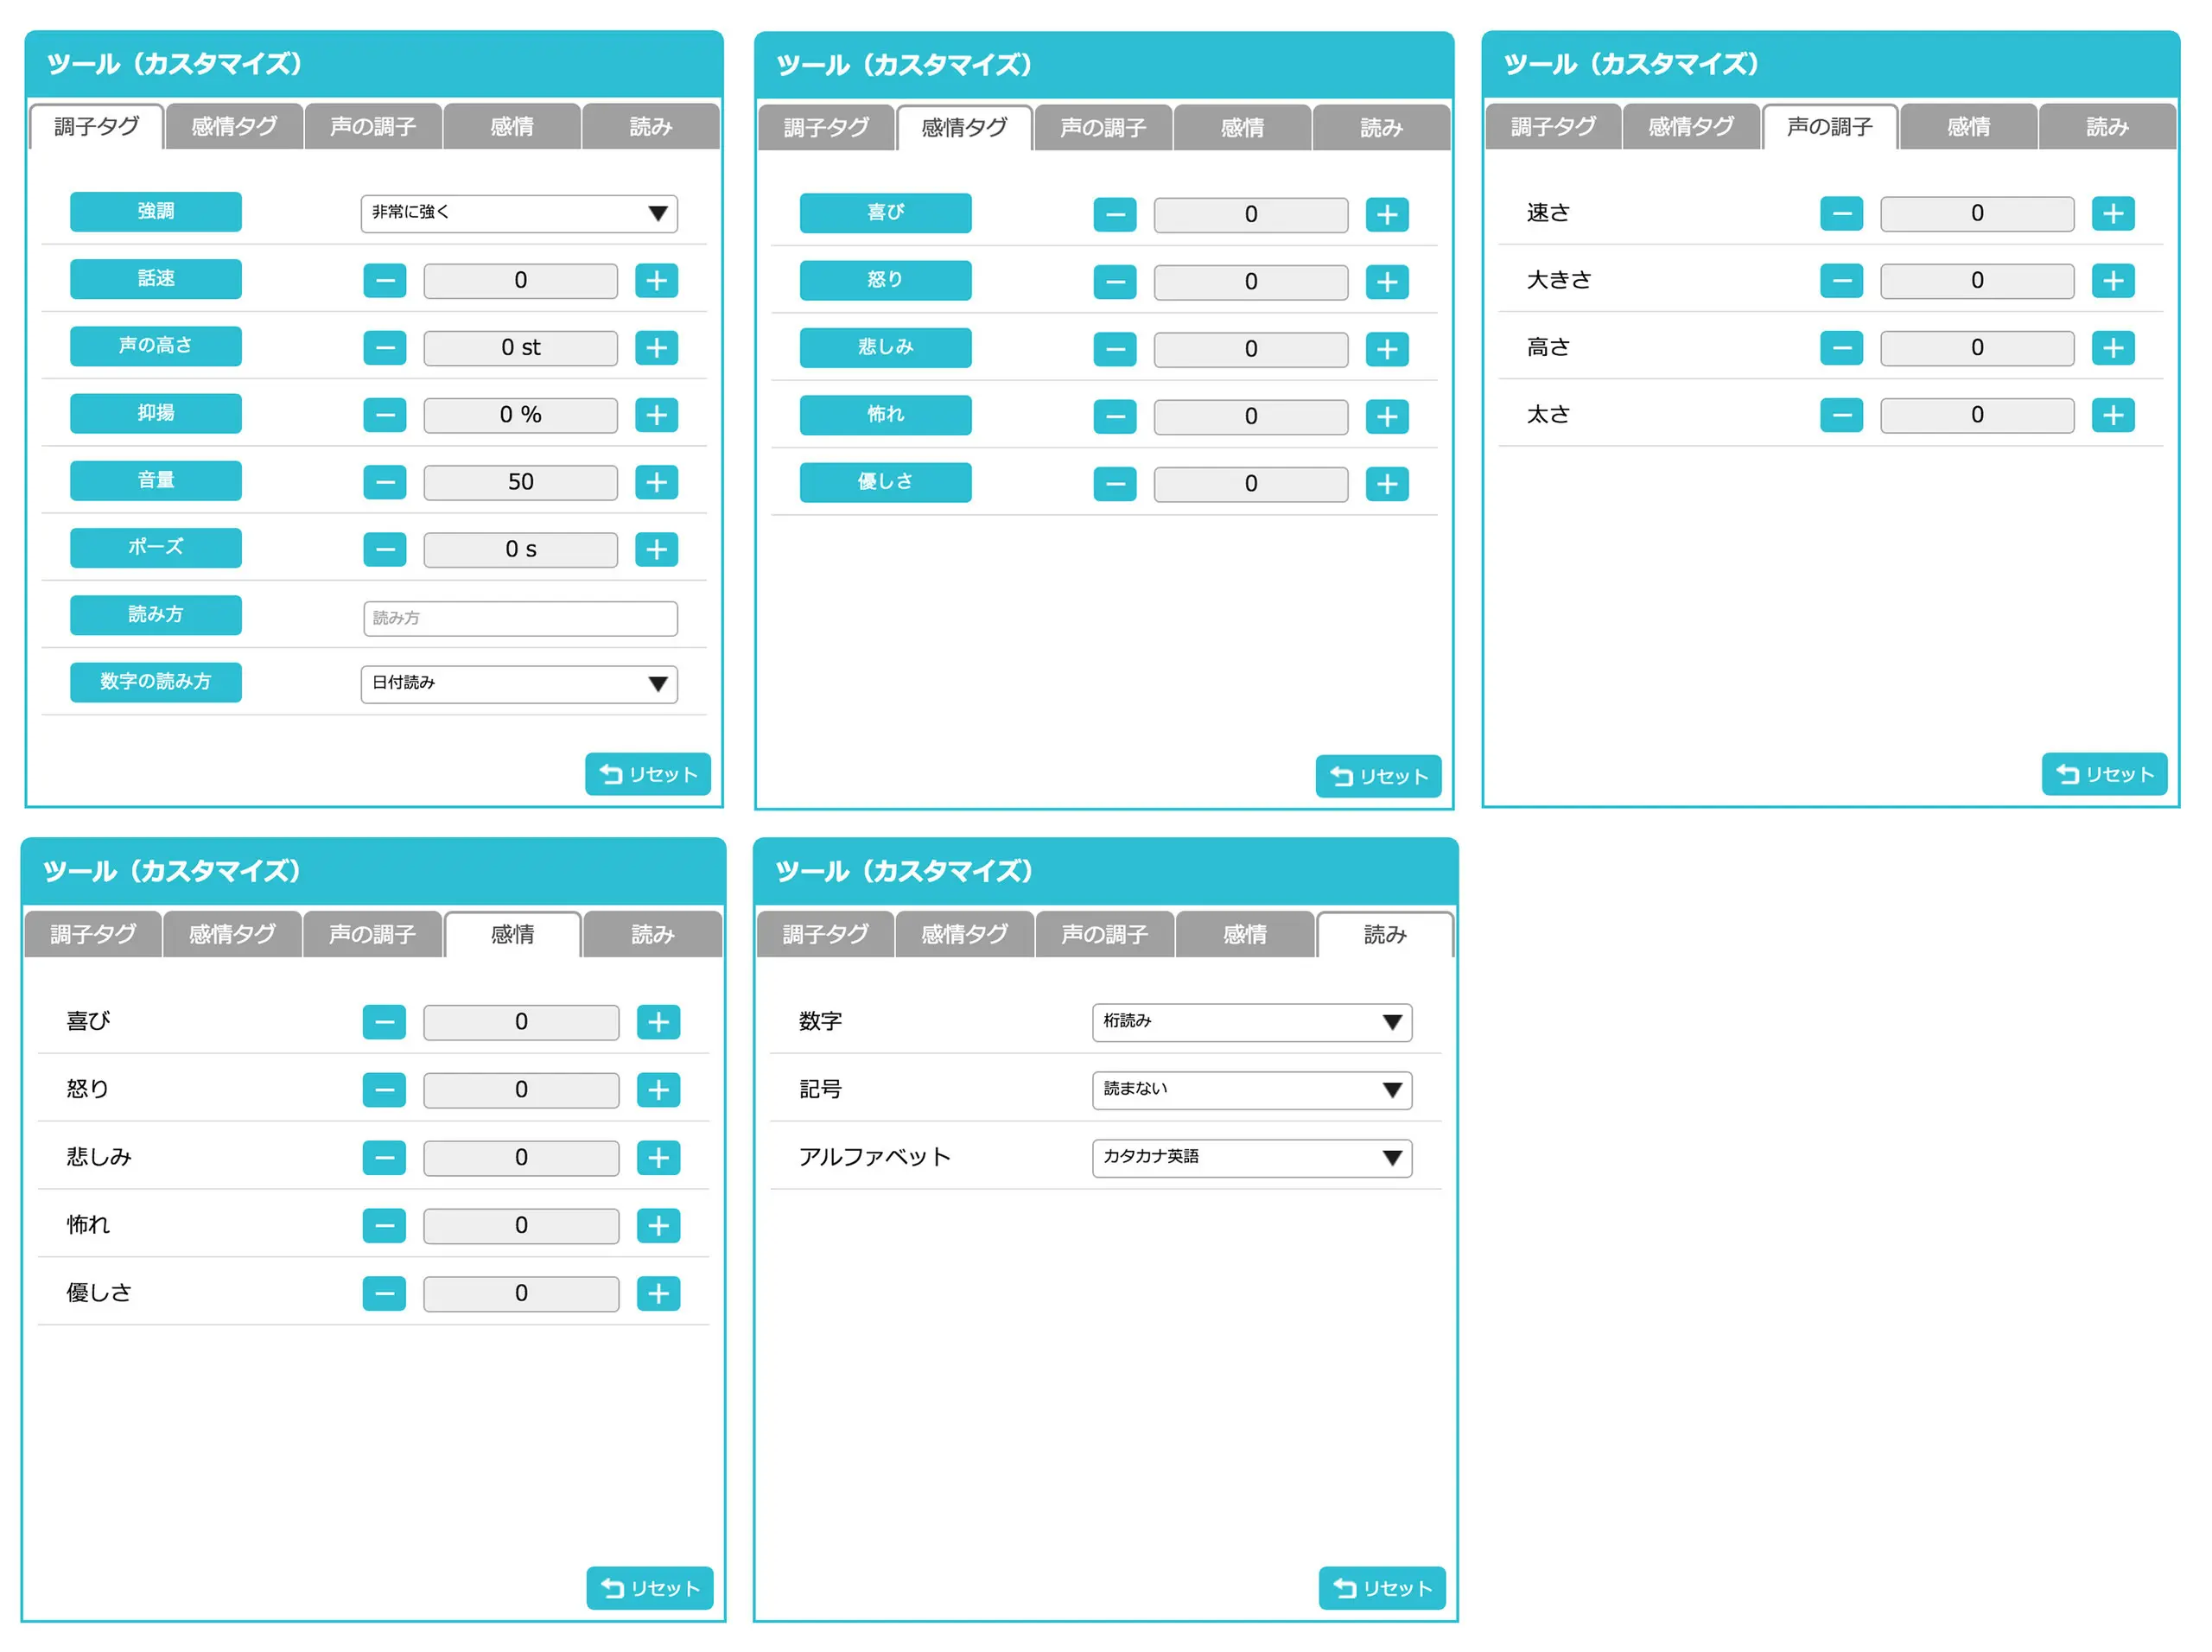Screen dimensions: 2212x1652
Task: Increase 優しさ in 感情 tab panel
Action: [x=658, y=1294]
